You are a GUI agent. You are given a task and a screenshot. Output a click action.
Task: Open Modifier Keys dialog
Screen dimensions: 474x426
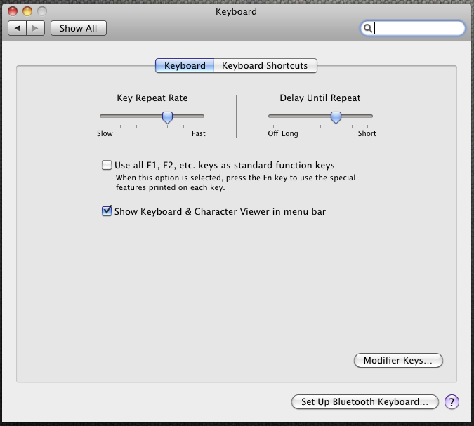tap(398, 361)
